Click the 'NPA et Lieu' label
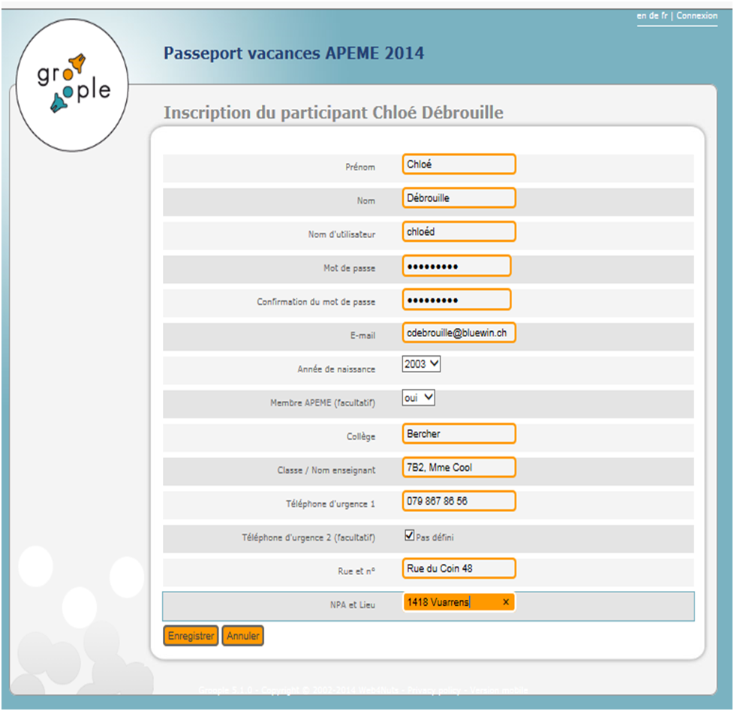The width and height of the screenshot is (734, 711). click(353, 604)
